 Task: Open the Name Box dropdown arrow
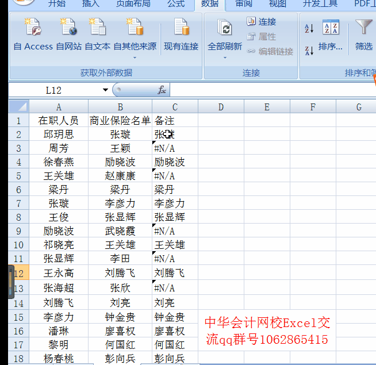105,90
